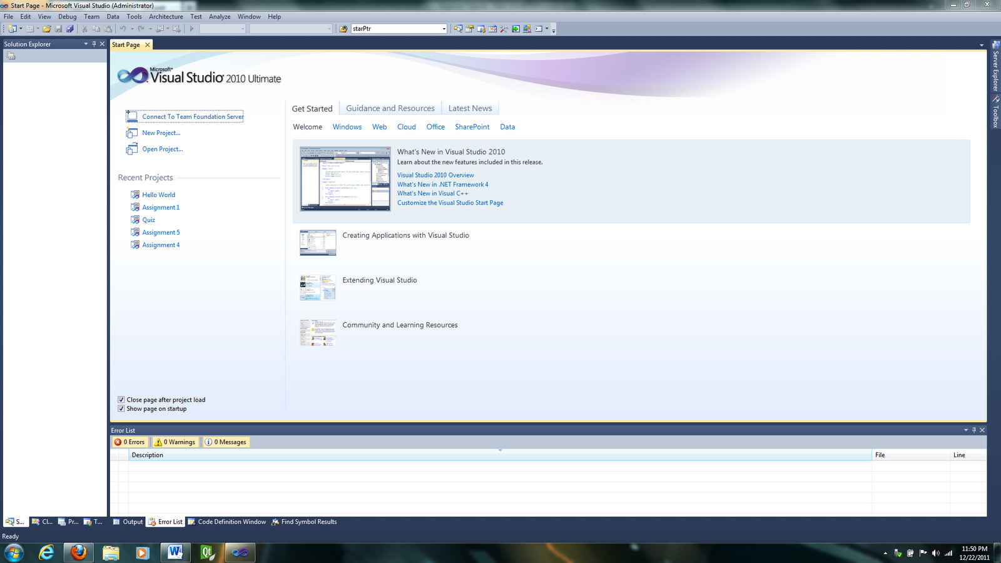Open recent project Hello World
The height and width of the screenshot is (563, 1001).
point(158,195)
